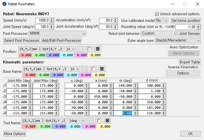This screenshot has width=204, height=140.
Task: Click the copy icon in Position row
Action: click(81, 49)
